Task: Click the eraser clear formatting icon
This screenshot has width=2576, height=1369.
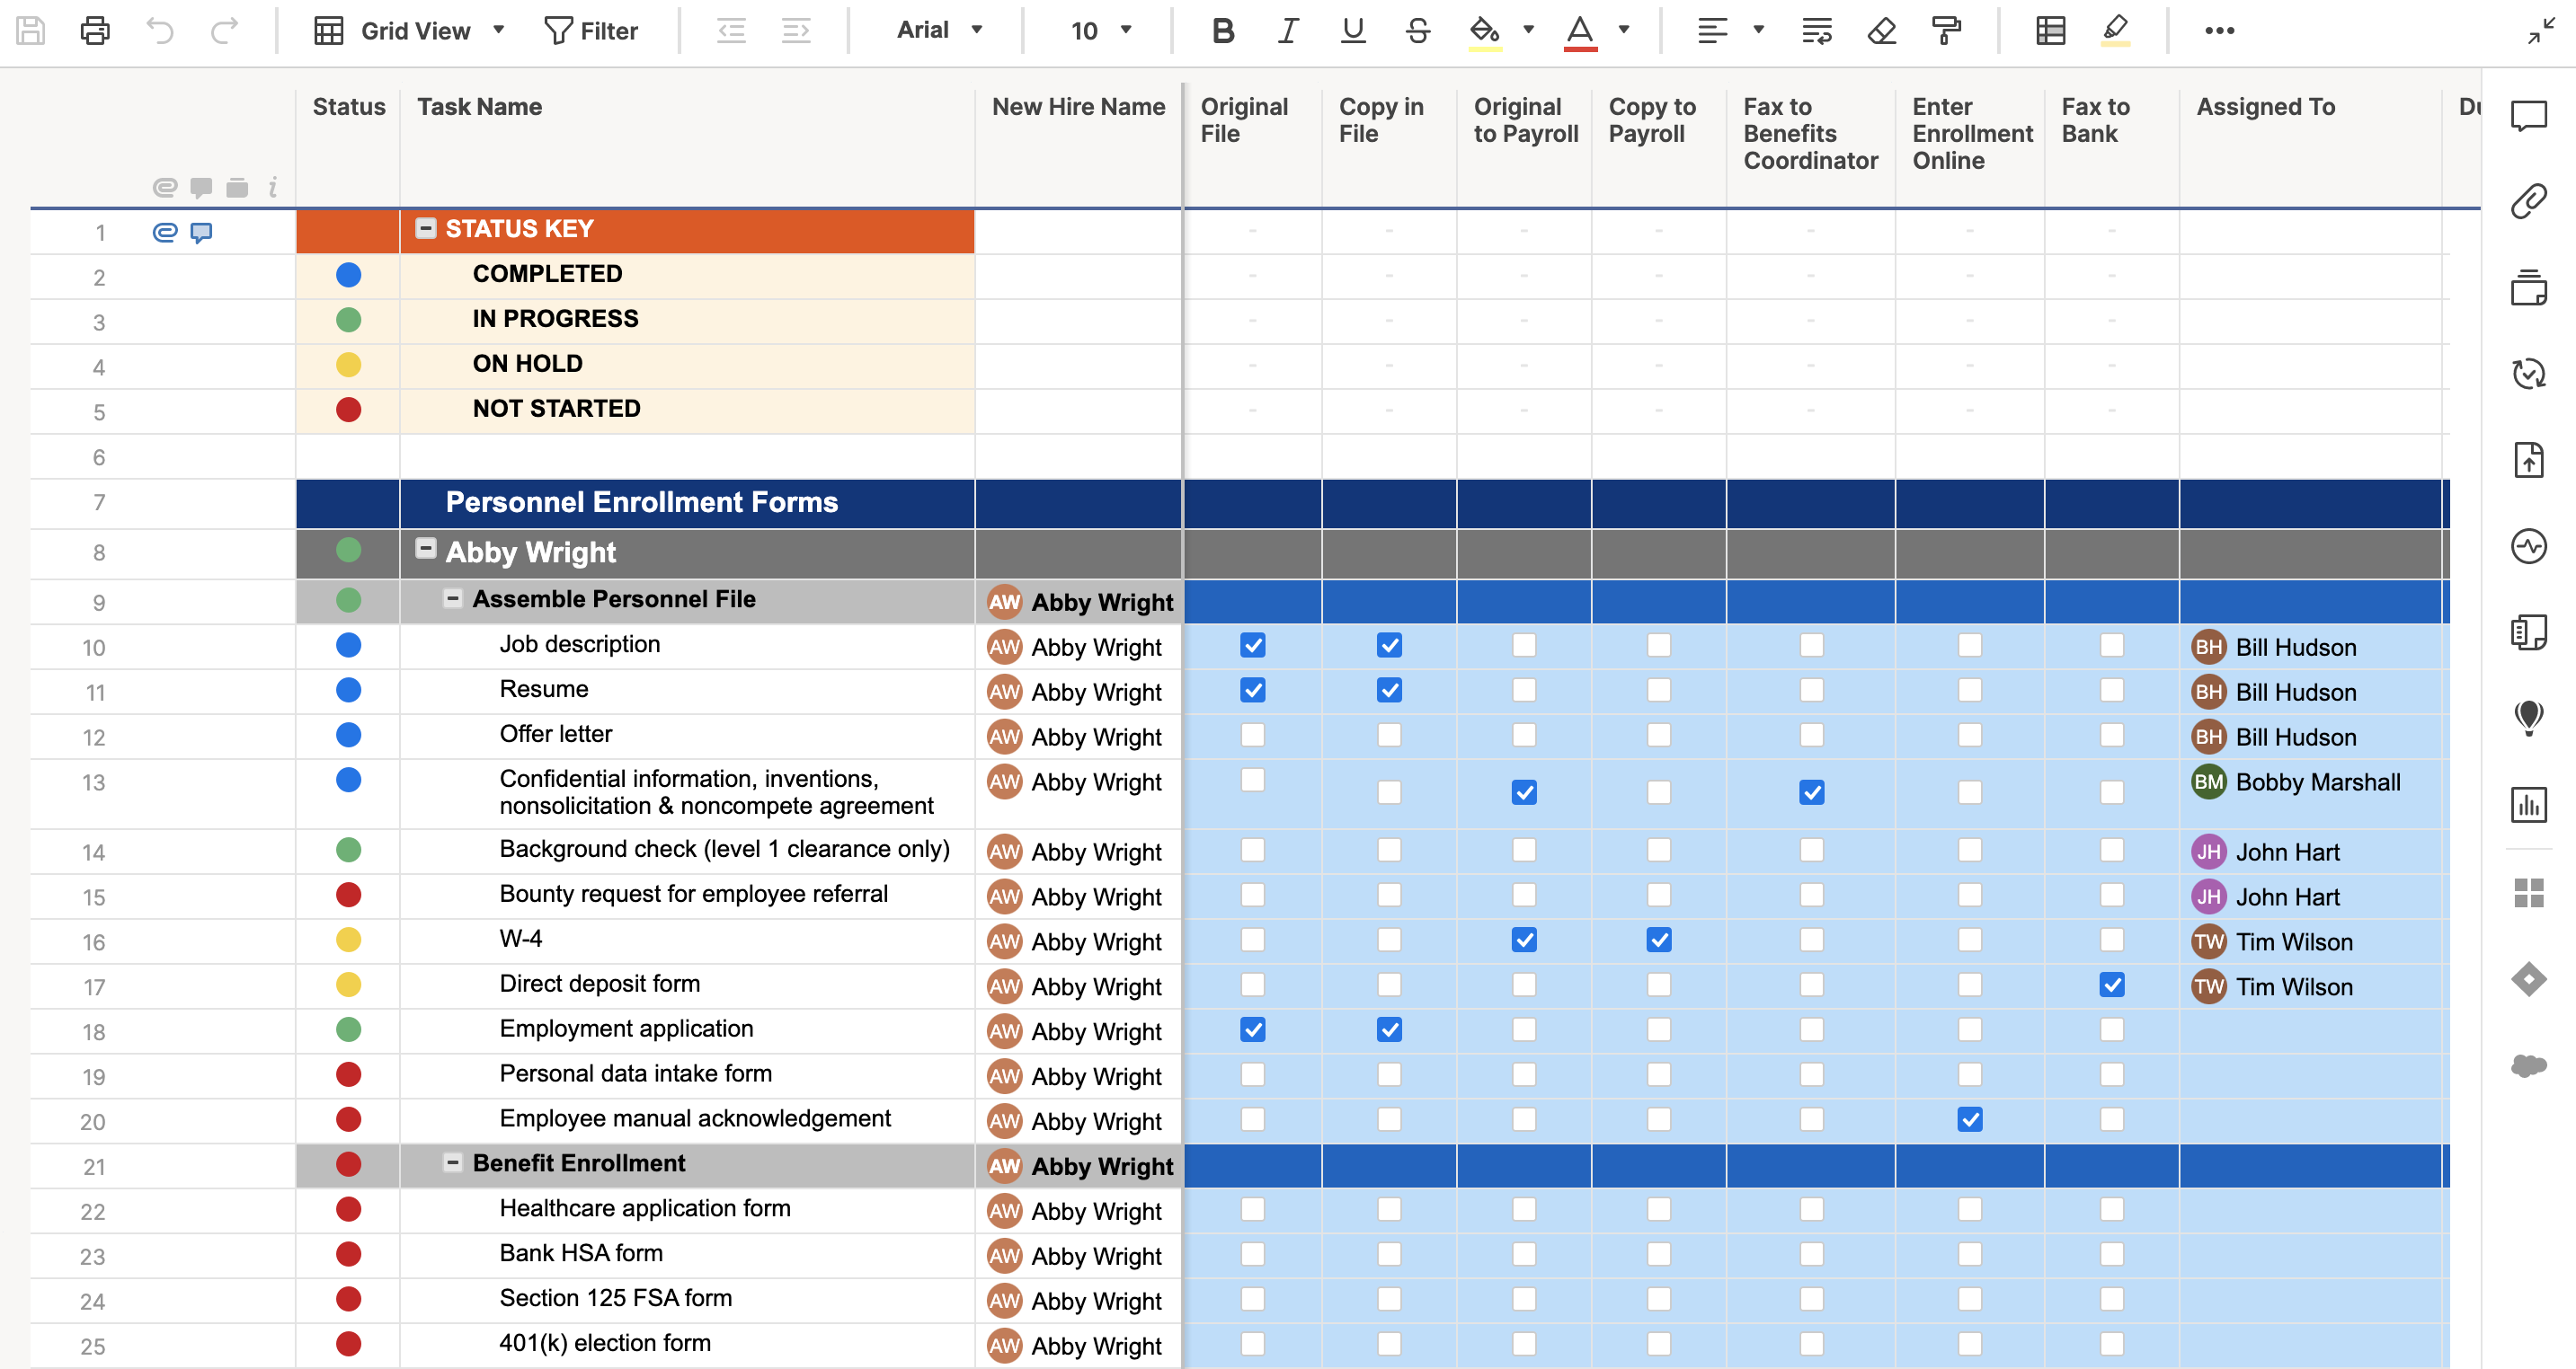Action: [1881, 31]
